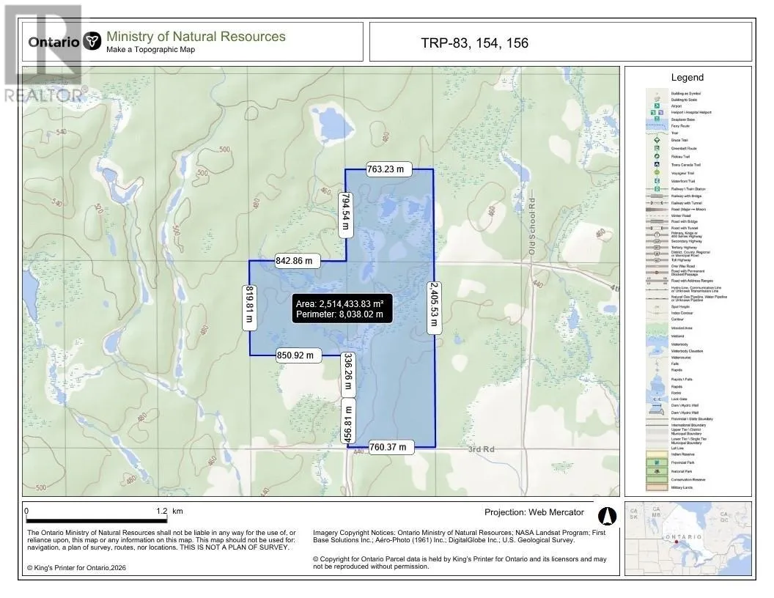Click the Ontario locator inset map
This screenshot has height=598, width=774.
(688, 539)
